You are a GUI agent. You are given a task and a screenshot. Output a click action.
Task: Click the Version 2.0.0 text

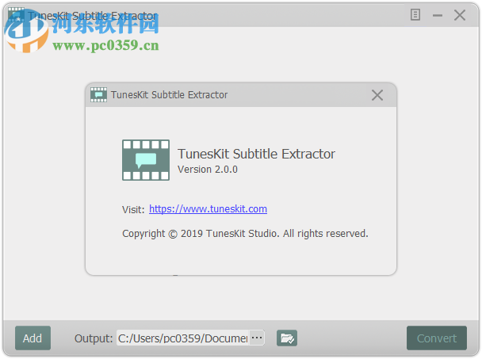click(x=208, y=170)
